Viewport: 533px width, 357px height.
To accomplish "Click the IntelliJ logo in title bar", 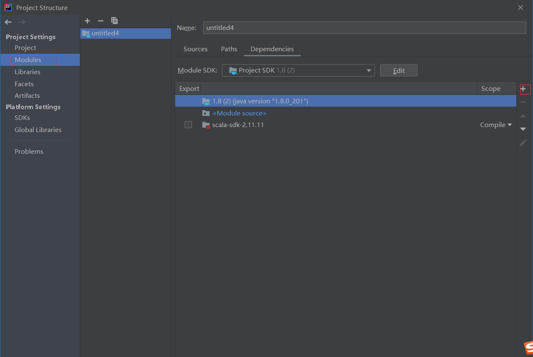I will 8,7.
